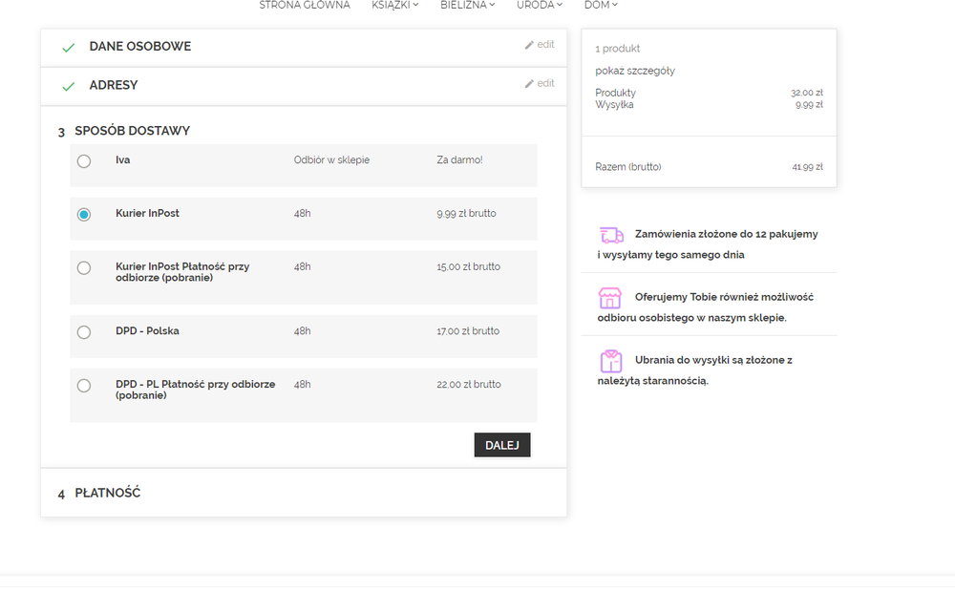Image resolution: width=955 pixels, height=592 pixels.
Task: Go to Strona Główna
Action: 305,5
